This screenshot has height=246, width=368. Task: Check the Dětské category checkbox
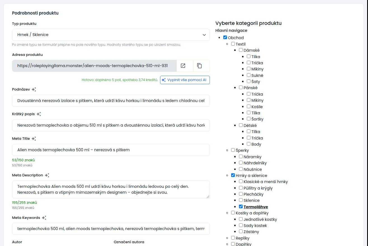241,125
